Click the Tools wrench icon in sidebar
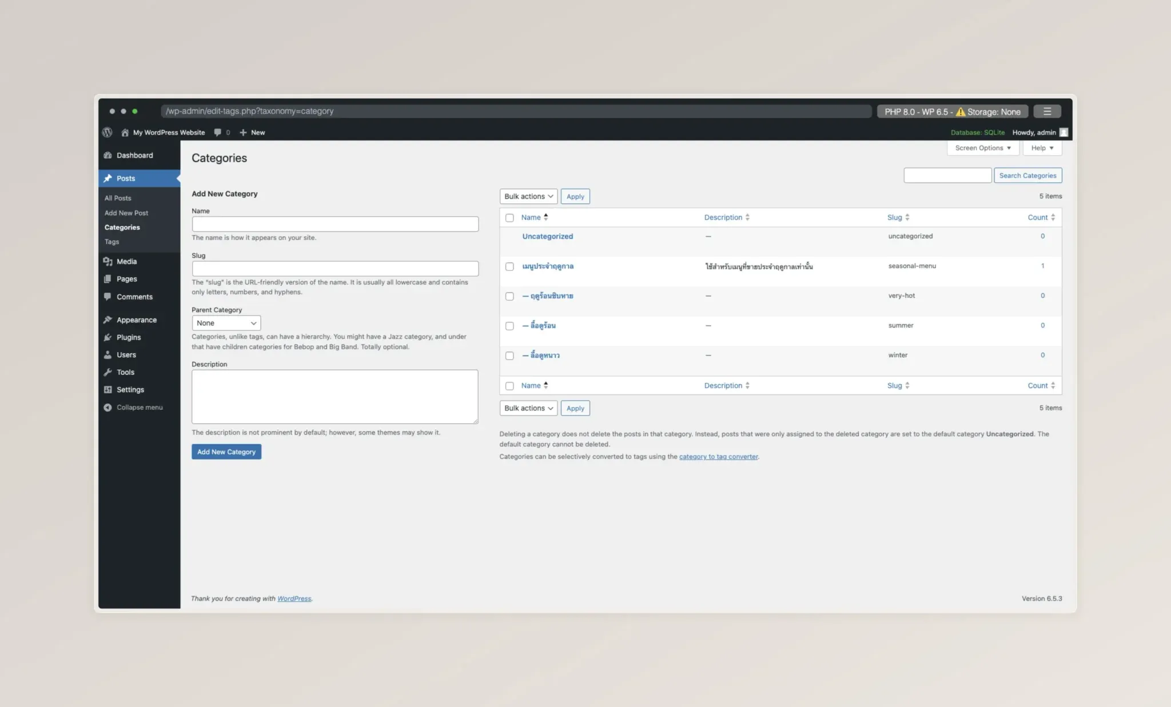This screenshot has width=1171, height=707. (x=107, y=372)
